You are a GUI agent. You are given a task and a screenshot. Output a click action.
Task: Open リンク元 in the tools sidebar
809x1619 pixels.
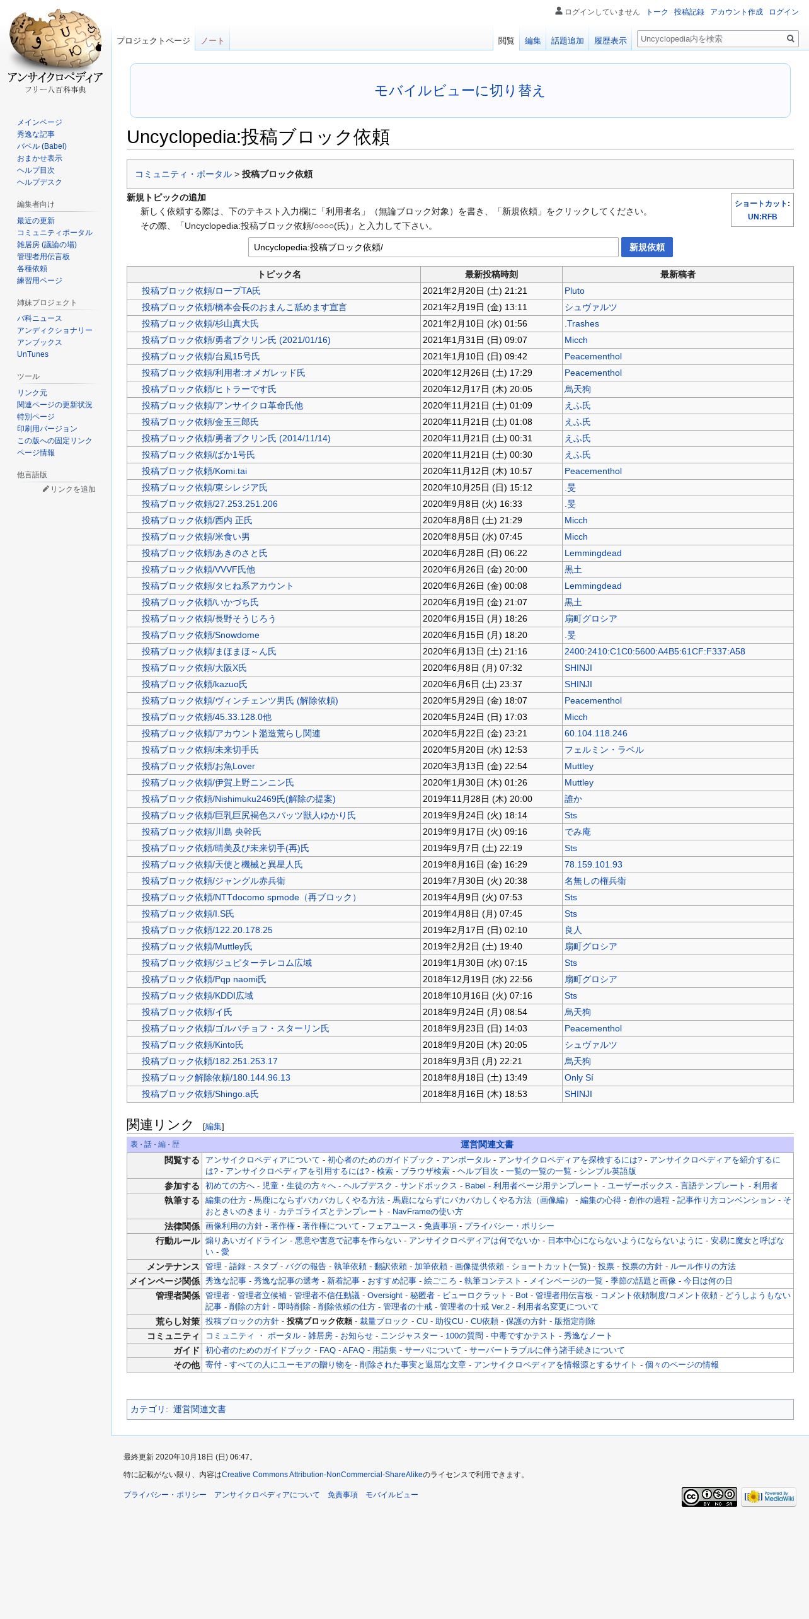click(32, 393)
